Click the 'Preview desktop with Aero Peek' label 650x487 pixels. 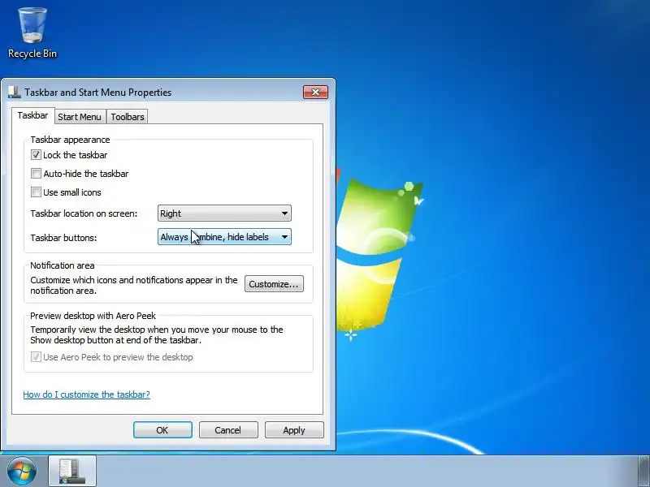click(x=93, y=316)
